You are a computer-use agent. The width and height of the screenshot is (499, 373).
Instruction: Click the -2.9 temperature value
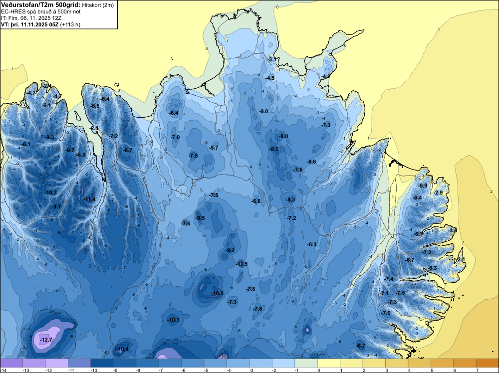click(x=438, y=192)
